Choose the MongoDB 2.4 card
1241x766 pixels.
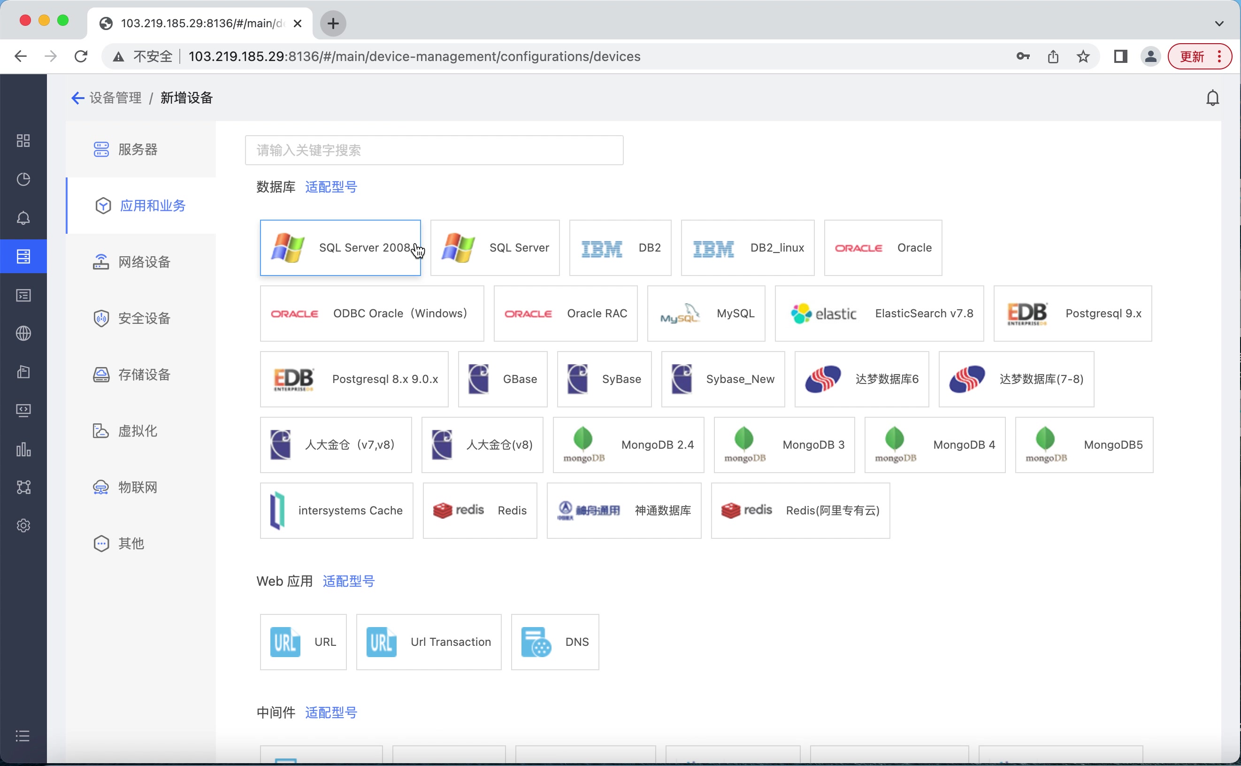click(628, 445)
